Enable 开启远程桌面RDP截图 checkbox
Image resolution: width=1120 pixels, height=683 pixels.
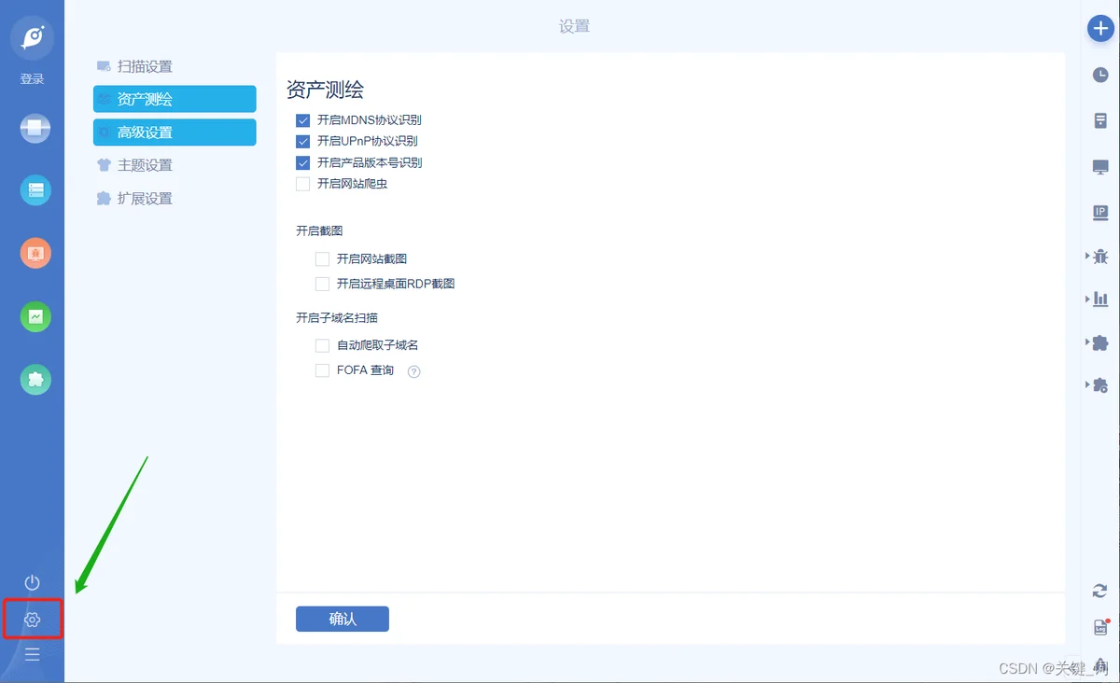click(x=322, y=284)
